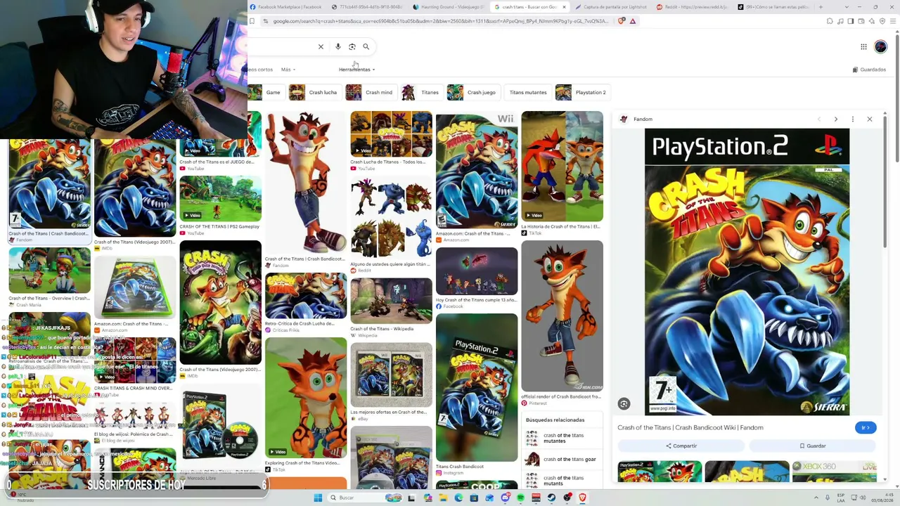This screenshot has width=900, height=506.
Task: Switch to the TikTok tab
Action: [773, 7]
